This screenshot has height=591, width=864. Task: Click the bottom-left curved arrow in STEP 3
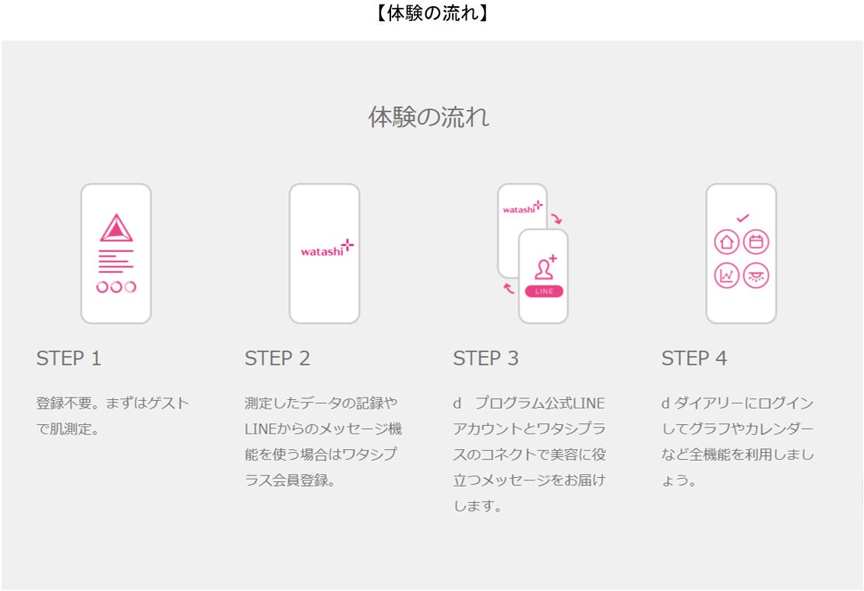click(509, 288)
